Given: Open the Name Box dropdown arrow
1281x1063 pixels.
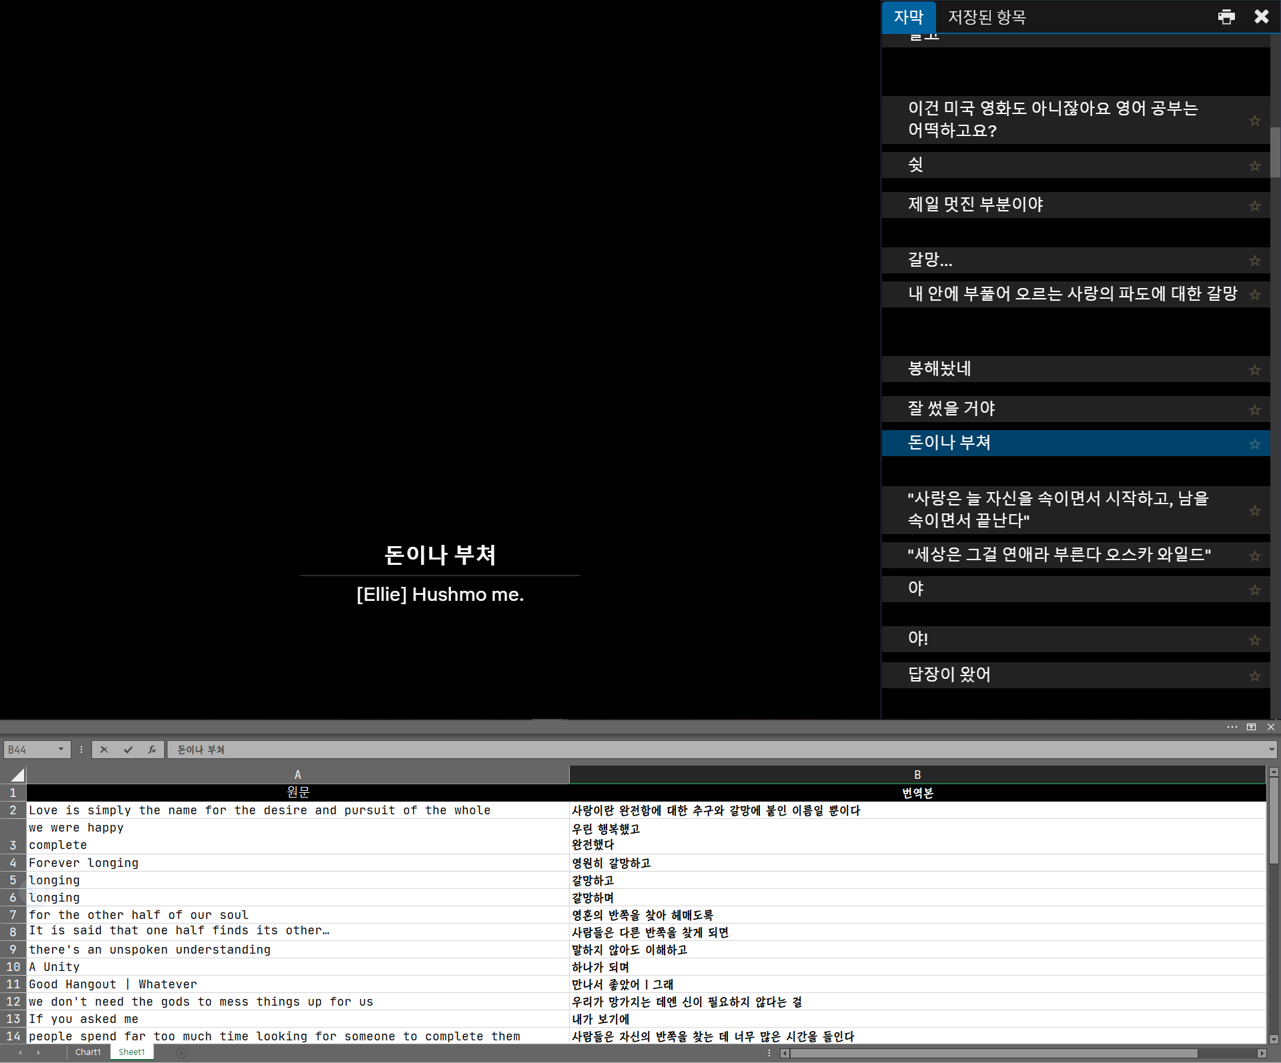Looking at the screenshot, I should [61, 750].
